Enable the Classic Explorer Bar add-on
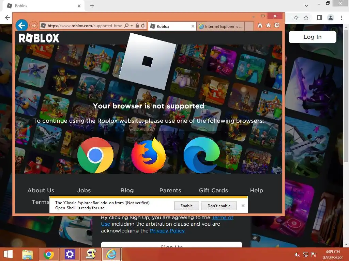This screenshot has width=349, height=261. click(x=186, y=206)
